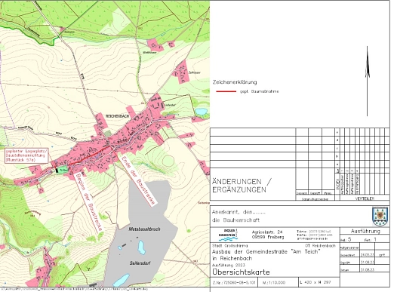Click the red legend line sample
The image size is (394, 292).
pyautogui.click(x=226, y=91)
